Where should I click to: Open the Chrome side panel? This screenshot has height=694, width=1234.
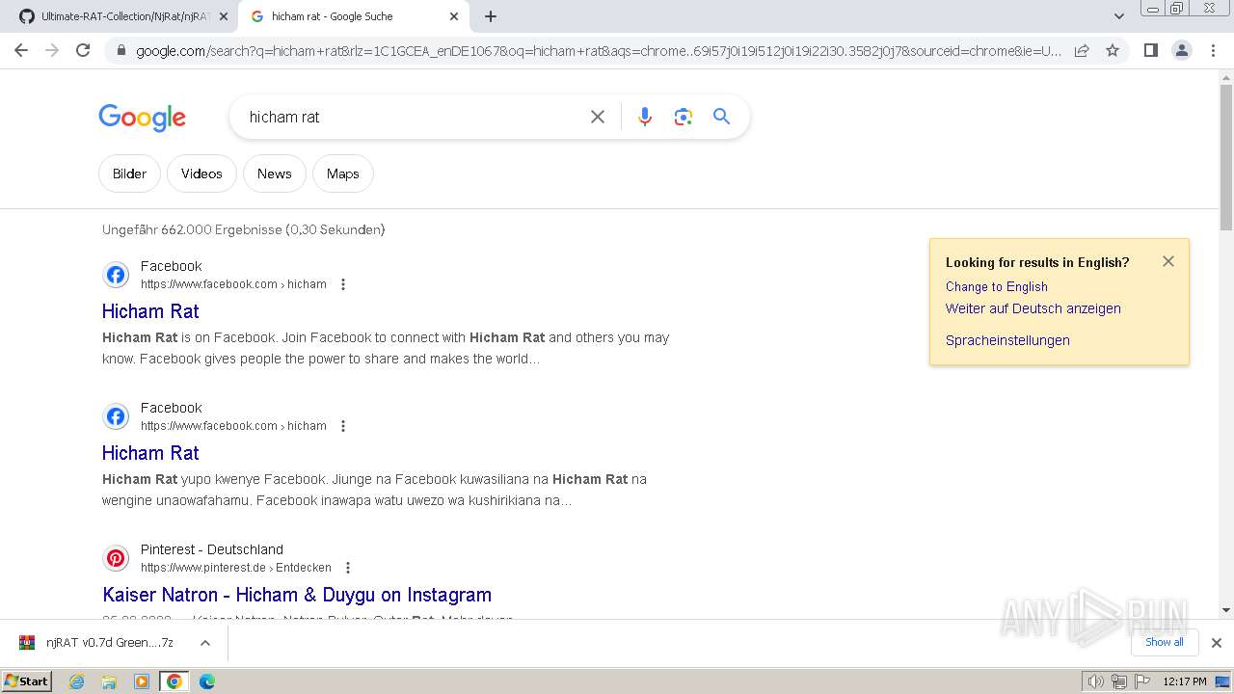tap(1150, 50)
